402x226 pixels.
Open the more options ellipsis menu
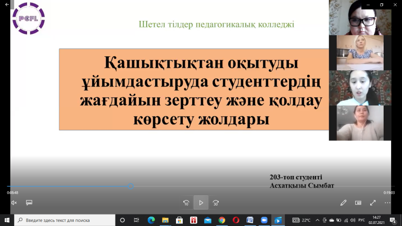(387, 203)
